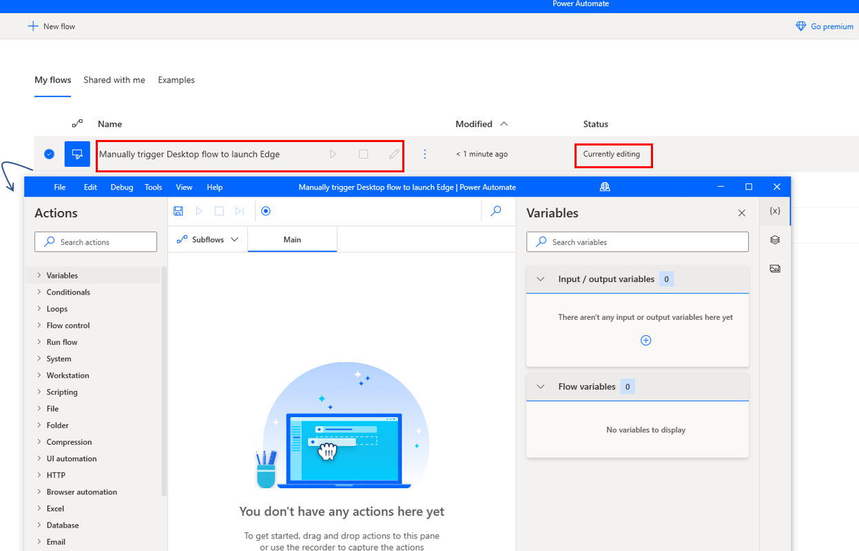Click the Run next action step icon

tap(239, 211)
